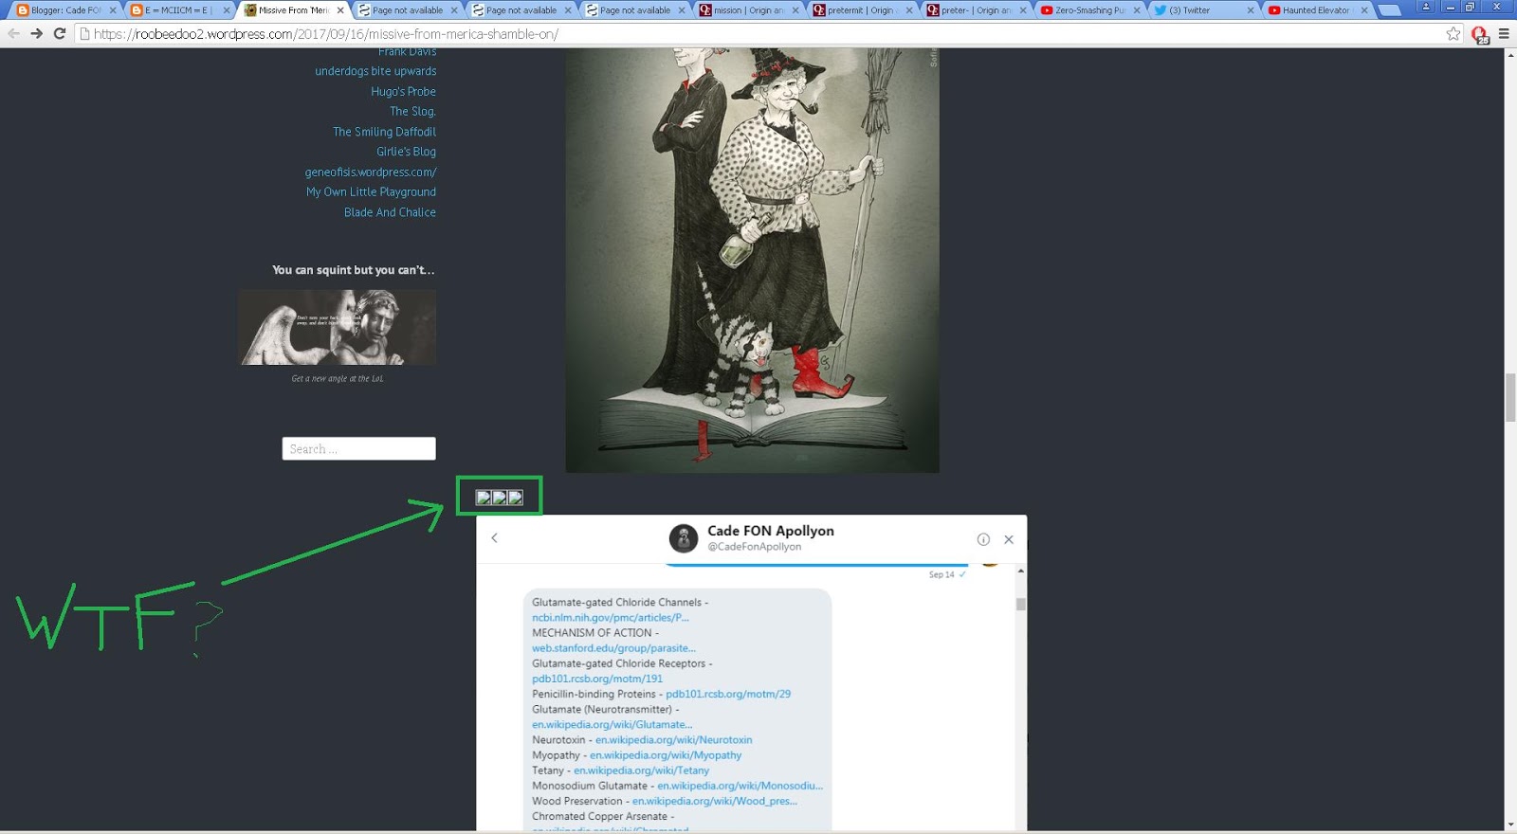Visit The Smiling Daffodil link
Viewport: 1517px width, 834px height.
[384, 132]
